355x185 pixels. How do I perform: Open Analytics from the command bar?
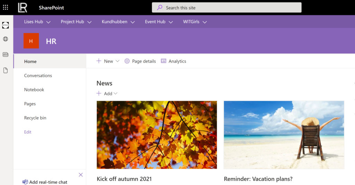tap(174, 61)
